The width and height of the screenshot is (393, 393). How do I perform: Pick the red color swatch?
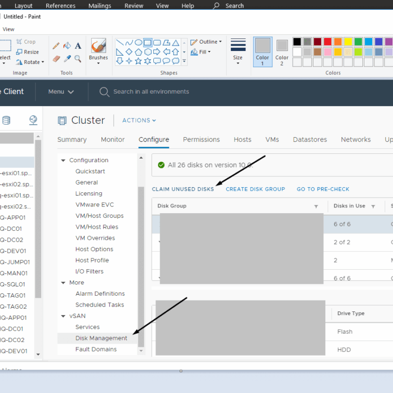point(327,42)
